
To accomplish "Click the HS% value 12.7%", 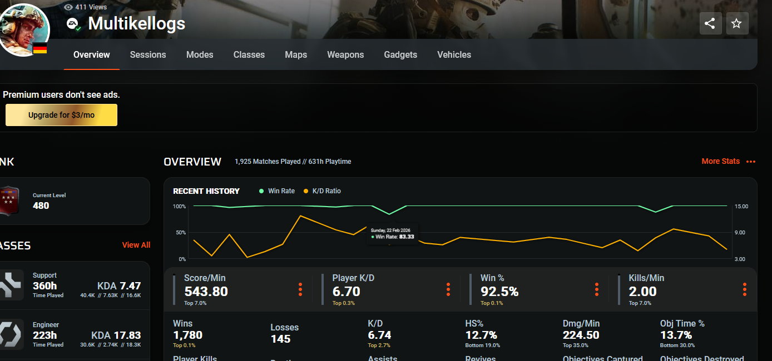I will pyautogui.click(x=481, y=335).
